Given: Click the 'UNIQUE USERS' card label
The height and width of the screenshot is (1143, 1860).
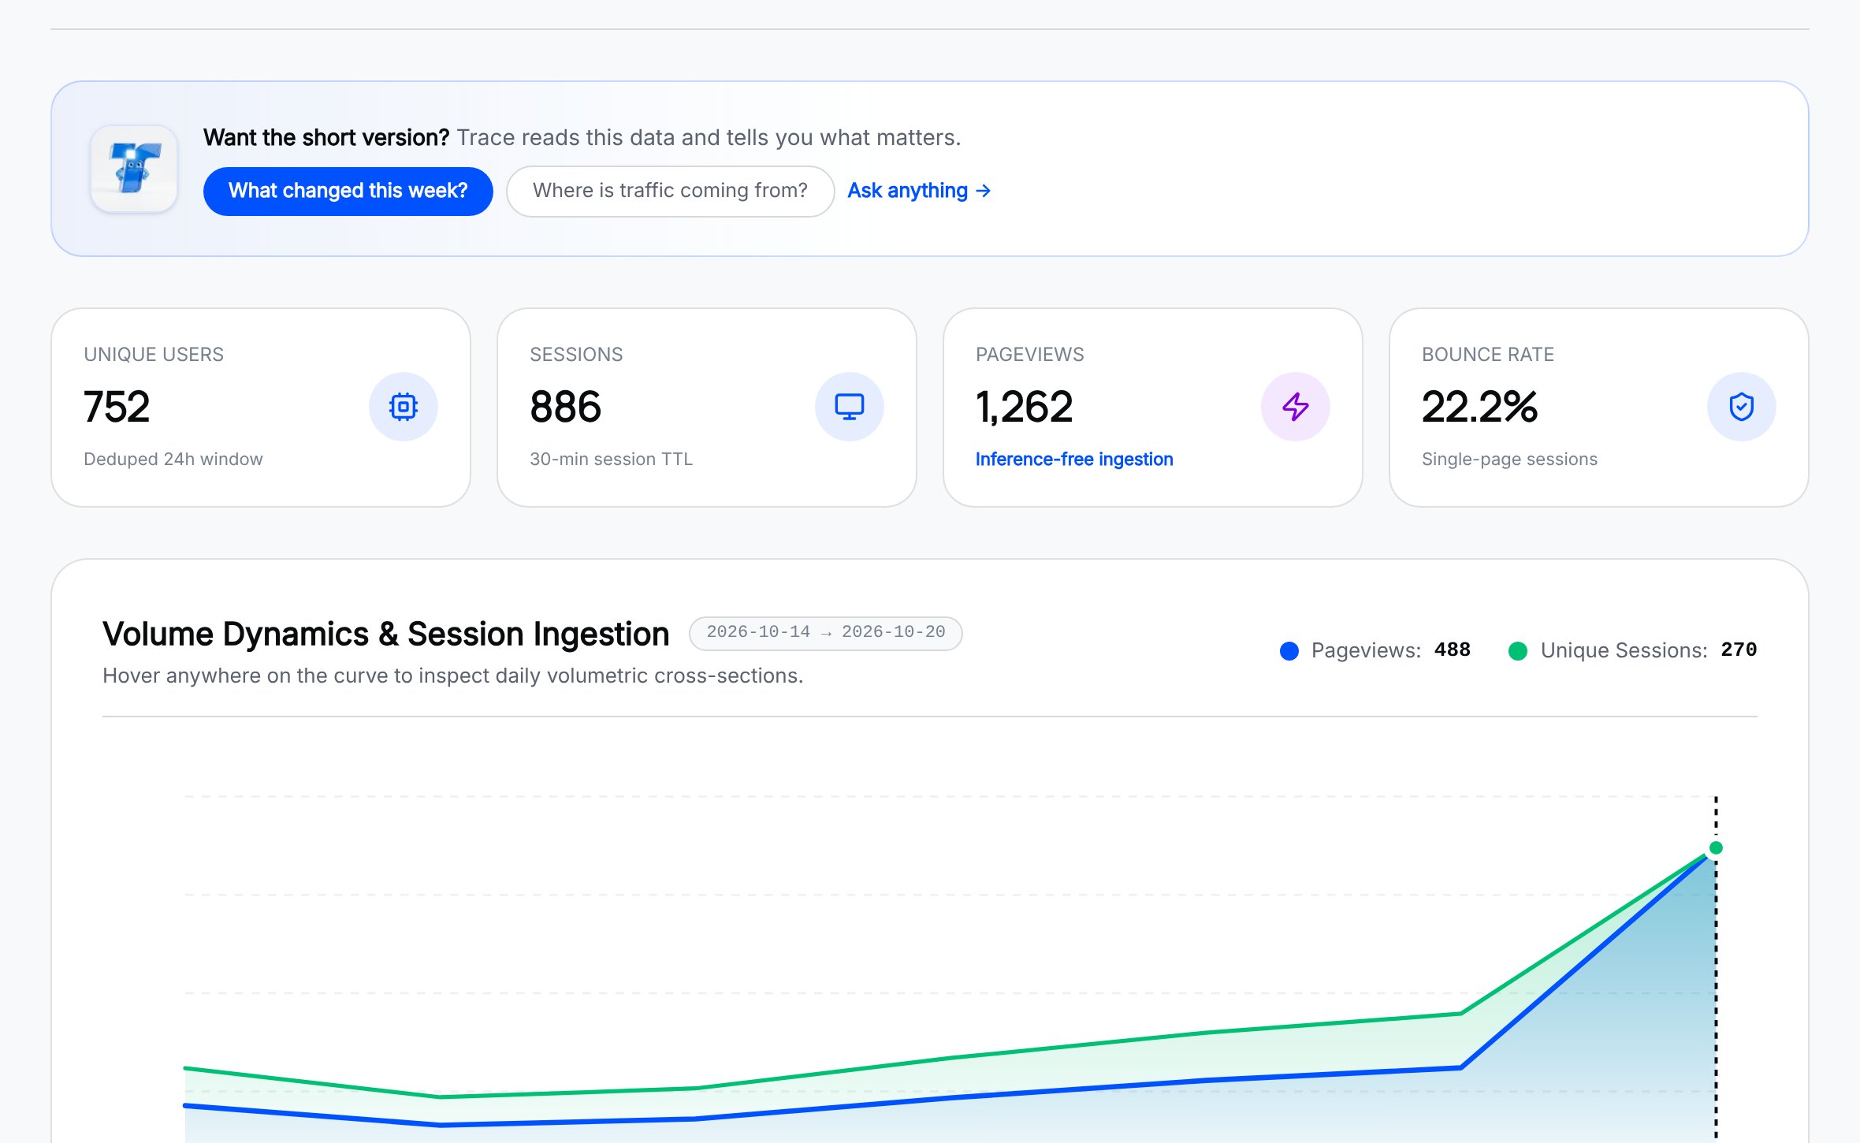Looking at the screenshot, I should click(x=154, y=354).
